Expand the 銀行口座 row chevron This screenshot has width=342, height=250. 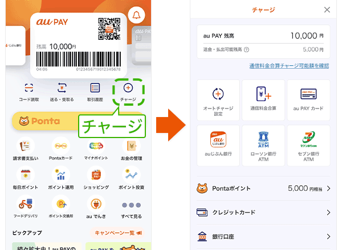pos(328,236)
